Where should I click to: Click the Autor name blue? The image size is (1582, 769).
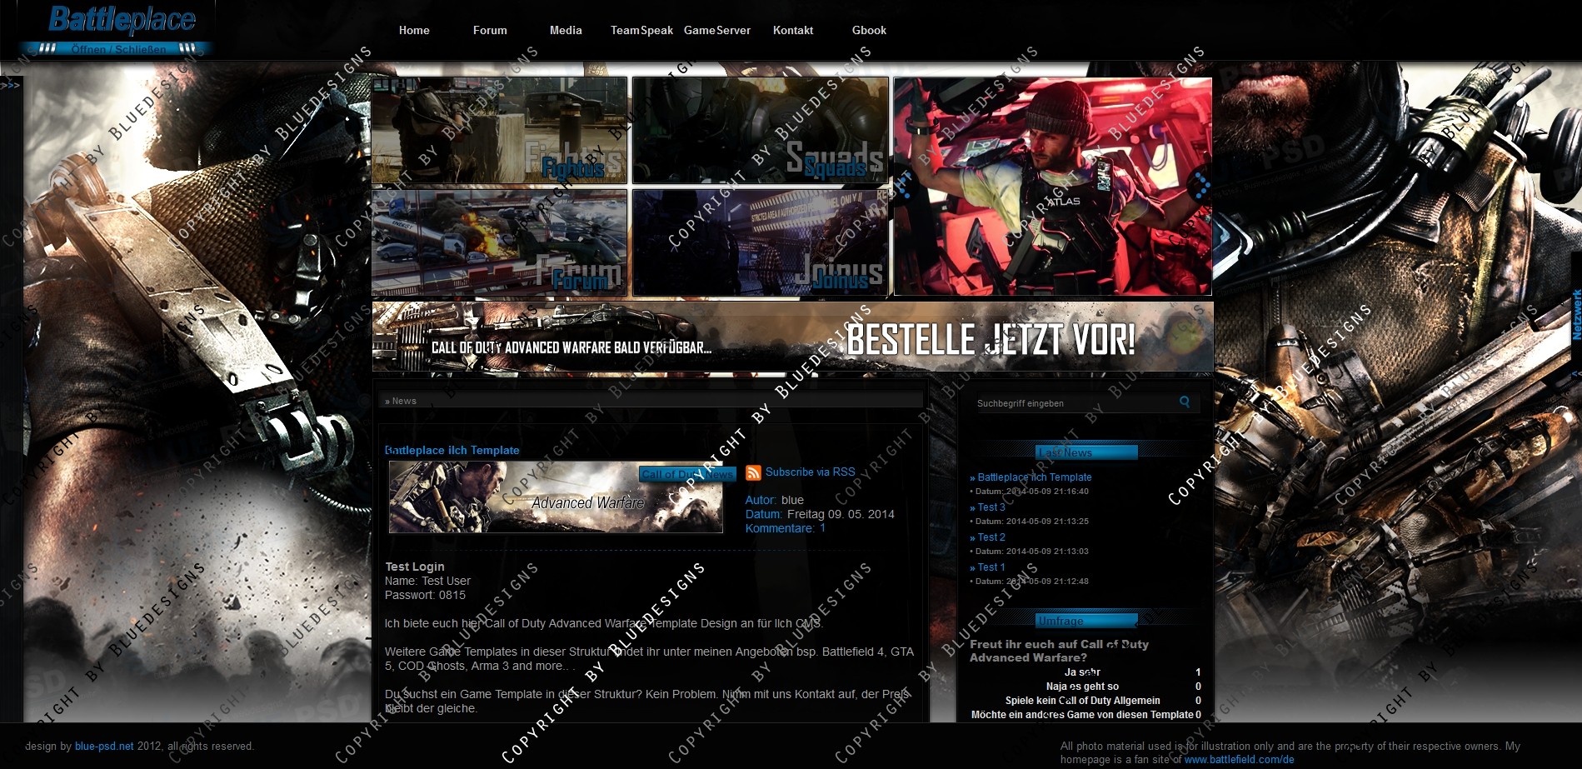[792, 500]
